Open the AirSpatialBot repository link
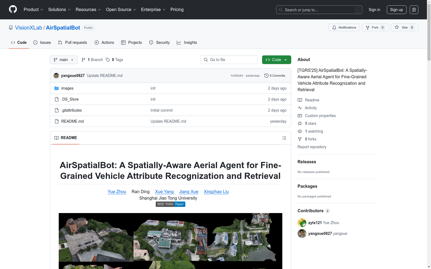Image resolution: width=431 pixels, height=269 pixels. pyautogui.click(x=63, y=28)
